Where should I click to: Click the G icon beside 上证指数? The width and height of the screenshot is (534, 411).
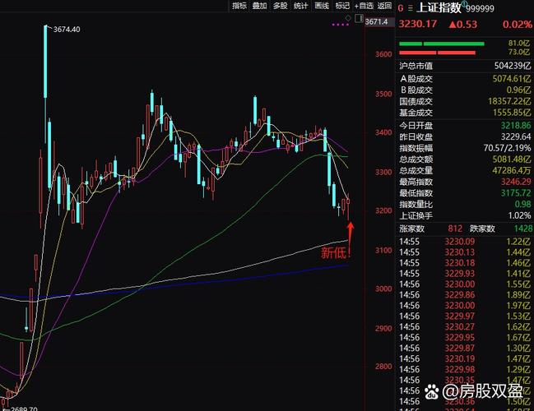click(x=401, y=8)
